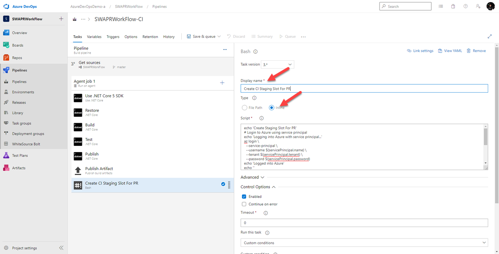Viewport: 499px width, 254px height.
Task: Switch to the Options tab
Action: [131, 37]
